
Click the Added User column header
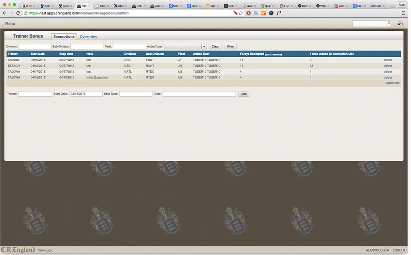point(201,54)
